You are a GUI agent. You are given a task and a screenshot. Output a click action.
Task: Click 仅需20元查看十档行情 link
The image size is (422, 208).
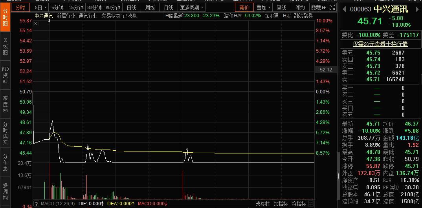(380, 44)
